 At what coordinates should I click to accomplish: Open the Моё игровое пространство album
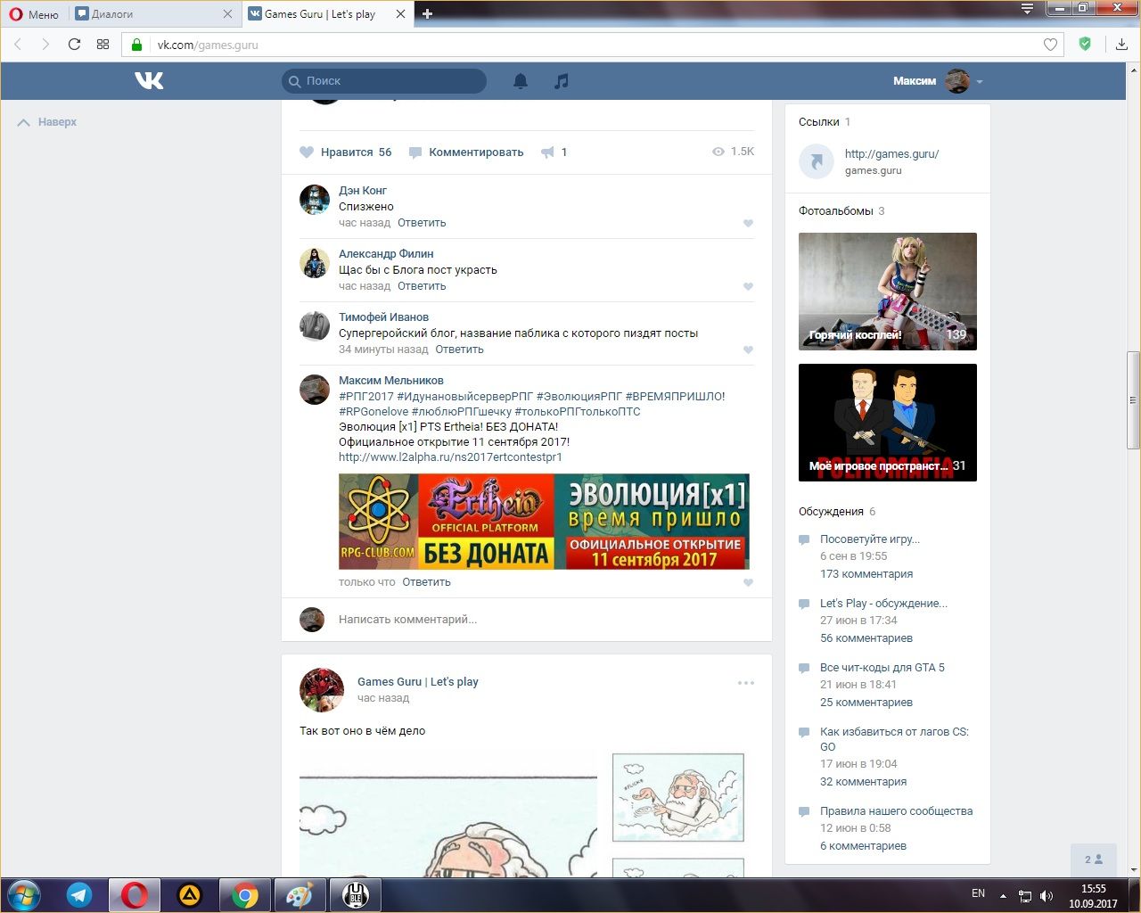coord(888,423)
